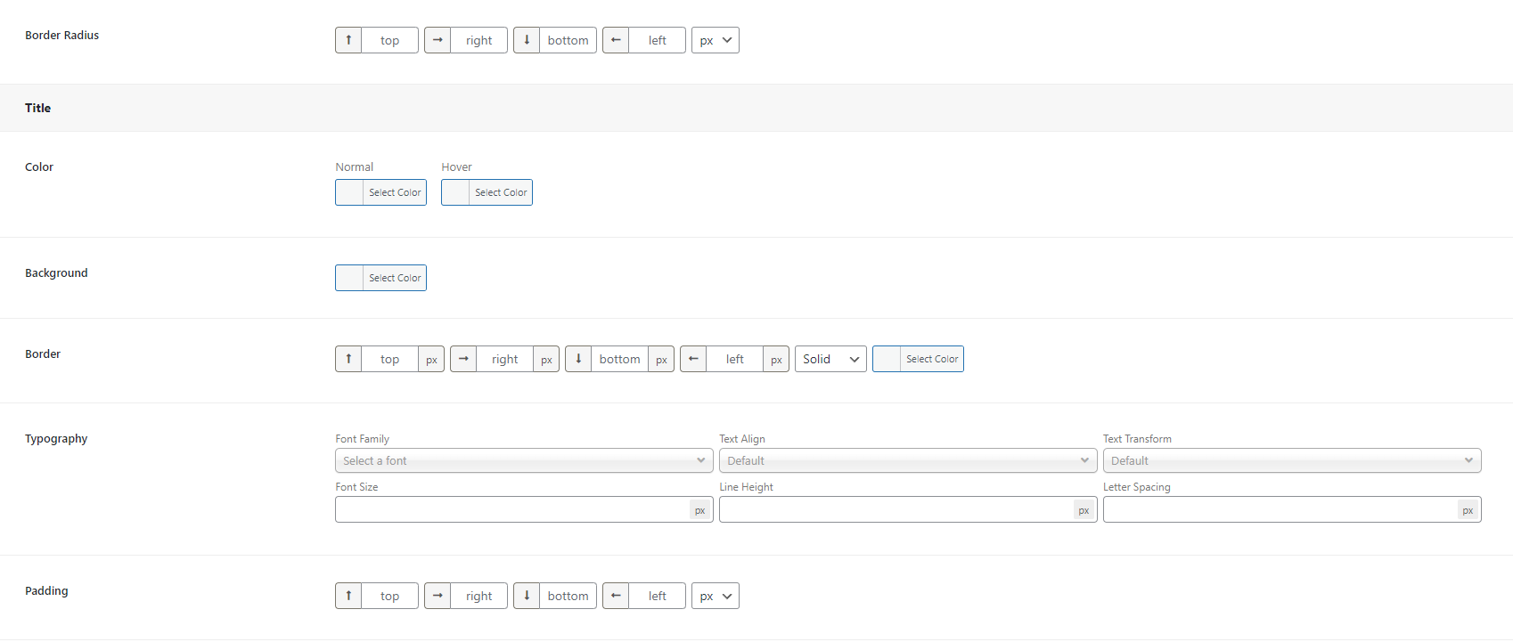1513x642 pixels.
Task: Open the Solid border style dropdown
Action: pos(830,359)
